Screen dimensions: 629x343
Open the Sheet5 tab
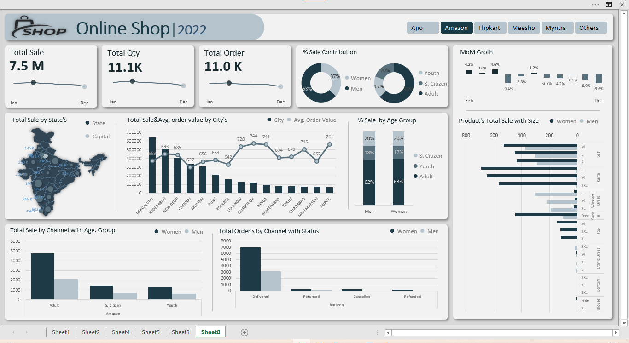151,332
